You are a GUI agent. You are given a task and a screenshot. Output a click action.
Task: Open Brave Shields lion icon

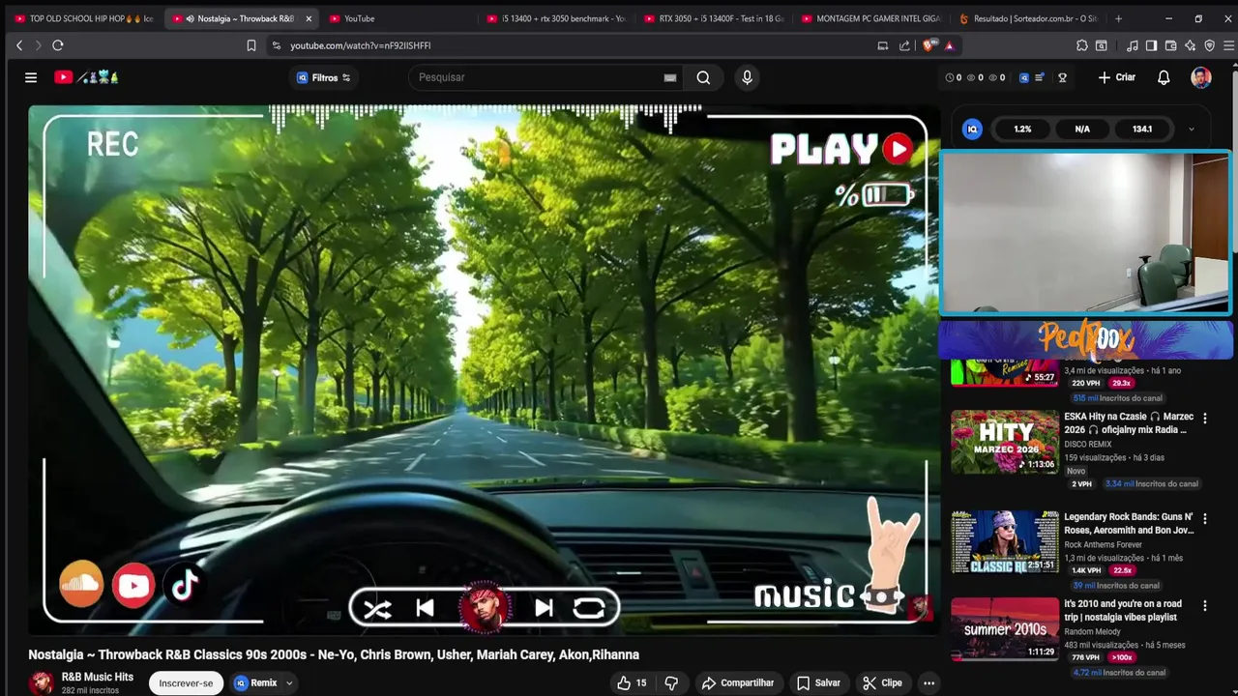pos(929,45)
